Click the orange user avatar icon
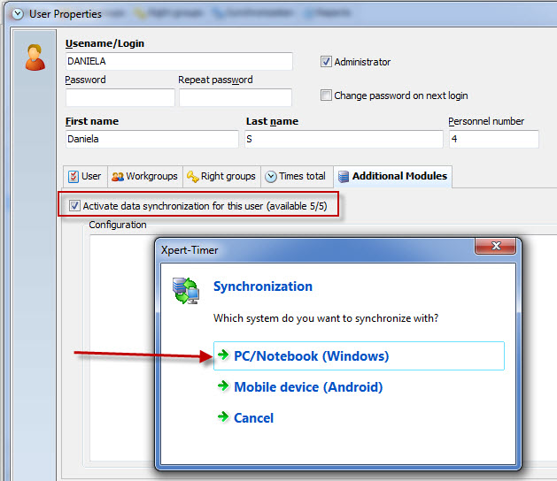Viewport: 557px width, 481px height. coord(35,57)
